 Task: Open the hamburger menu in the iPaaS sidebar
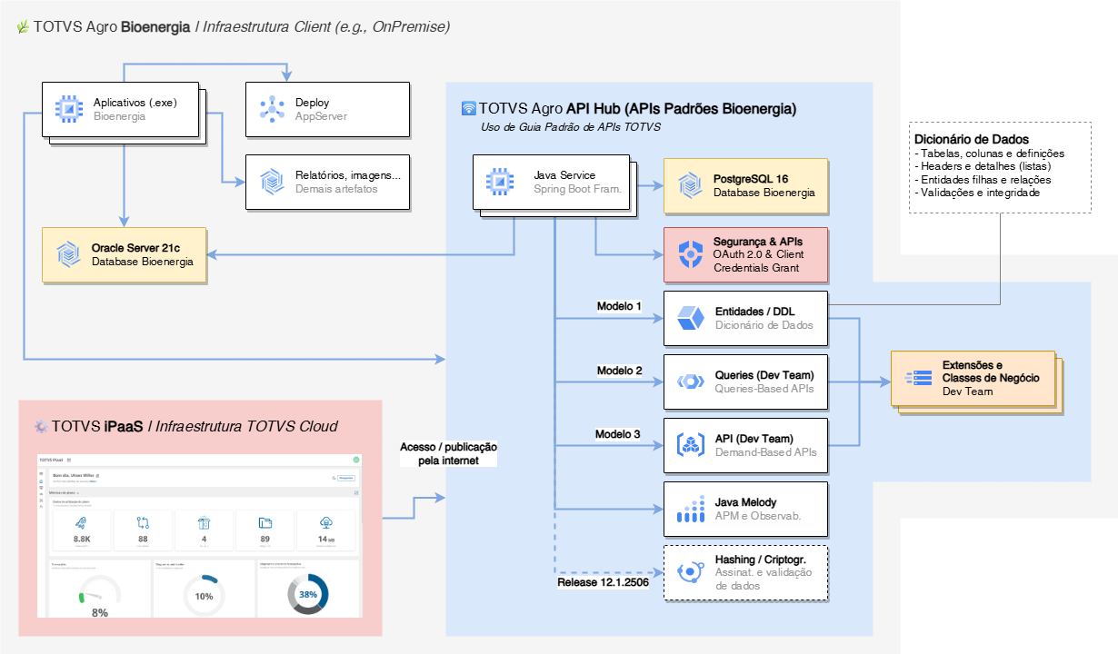point(41,473)
